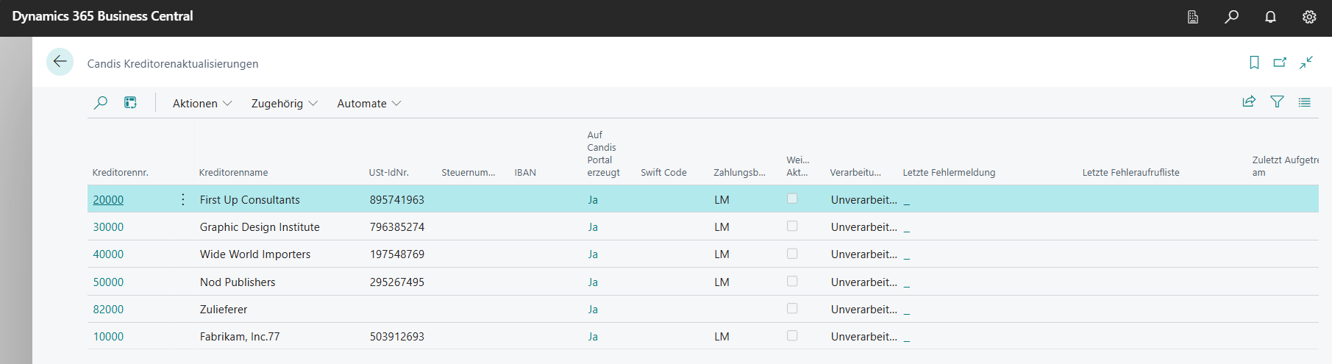This screenshot has width=1332, height=364.
Task: Bookmark this page with the bookmark icon
Action: [x=1254, y=63]
